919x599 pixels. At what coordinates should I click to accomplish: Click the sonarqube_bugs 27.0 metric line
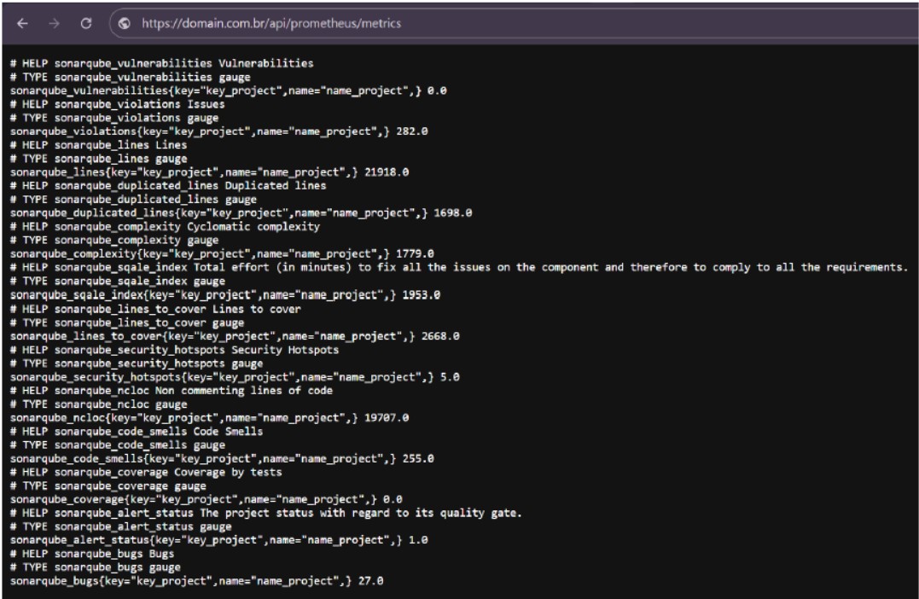click(196, 581)
